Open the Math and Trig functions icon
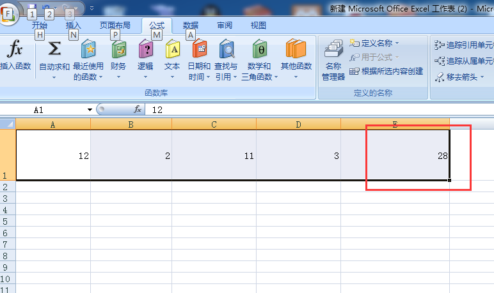 pos(259,49)
